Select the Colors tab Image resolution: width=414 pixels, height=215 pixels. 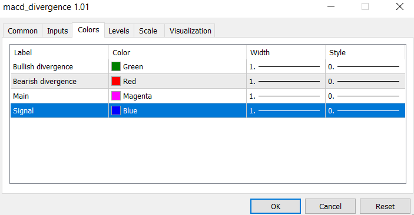[x=88, y=30]
